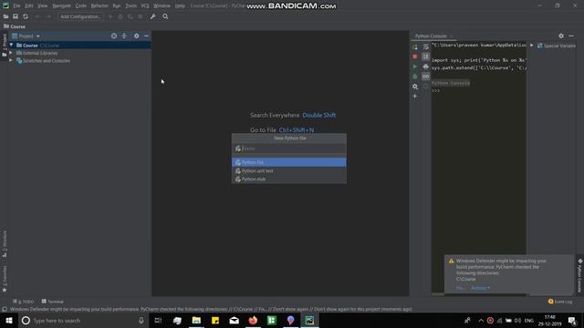Open File Explorer from the taskbar
Viewport: 584px width, 328px height.
click(x=196, y=321)
